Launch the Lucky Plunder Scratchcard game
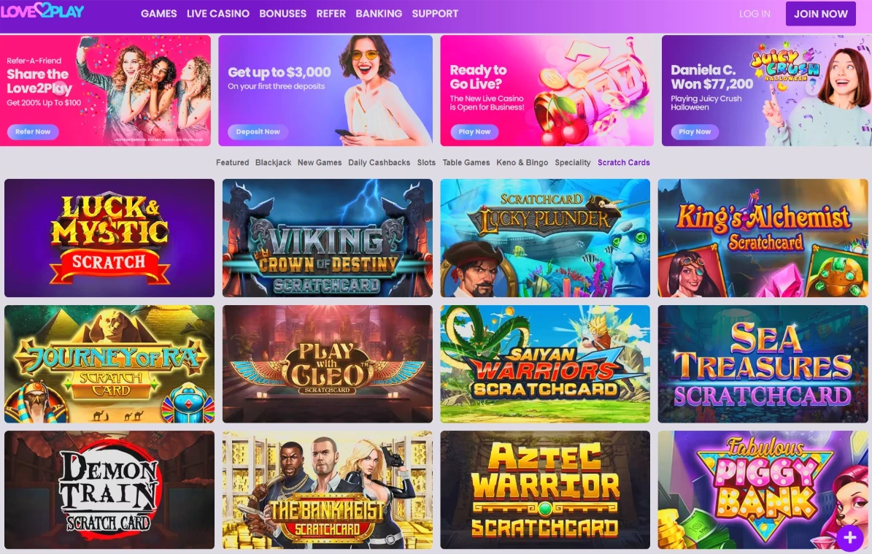Image resolution: width=872 pixels, height=554 pixels. [545, 238]
